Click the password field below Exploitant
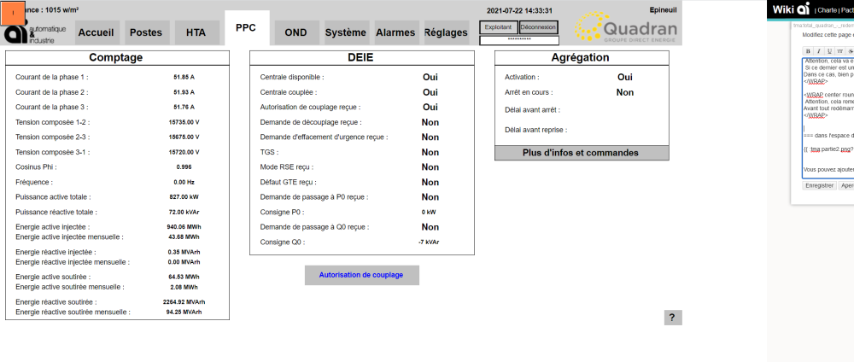 point(519,40)
